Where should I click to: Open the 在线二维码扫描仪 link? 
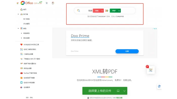coord(30,49)
